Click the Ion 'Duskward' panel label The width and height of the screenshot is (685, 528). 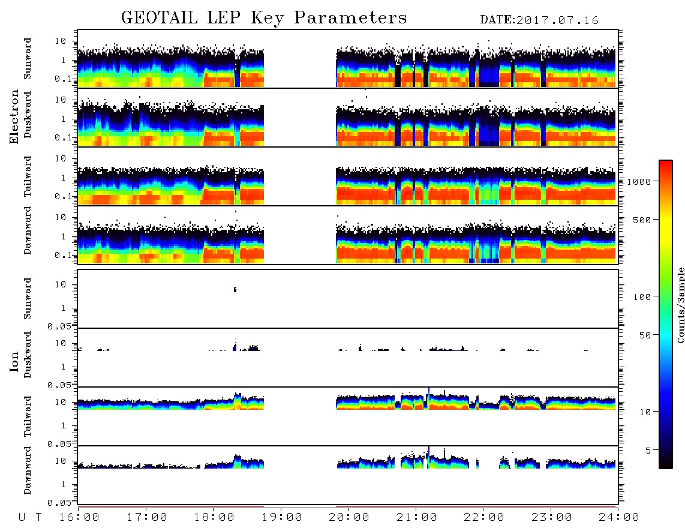28,355
